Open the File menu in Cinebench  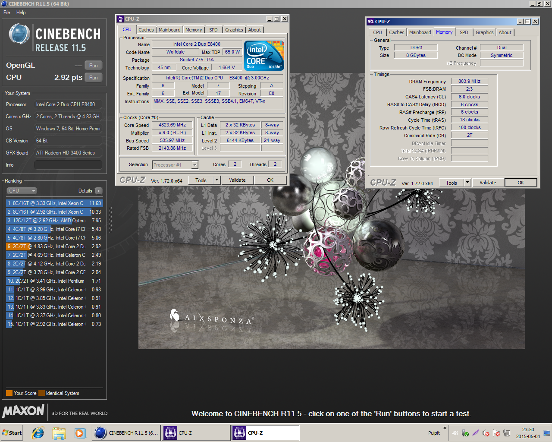tap(7, 13)
